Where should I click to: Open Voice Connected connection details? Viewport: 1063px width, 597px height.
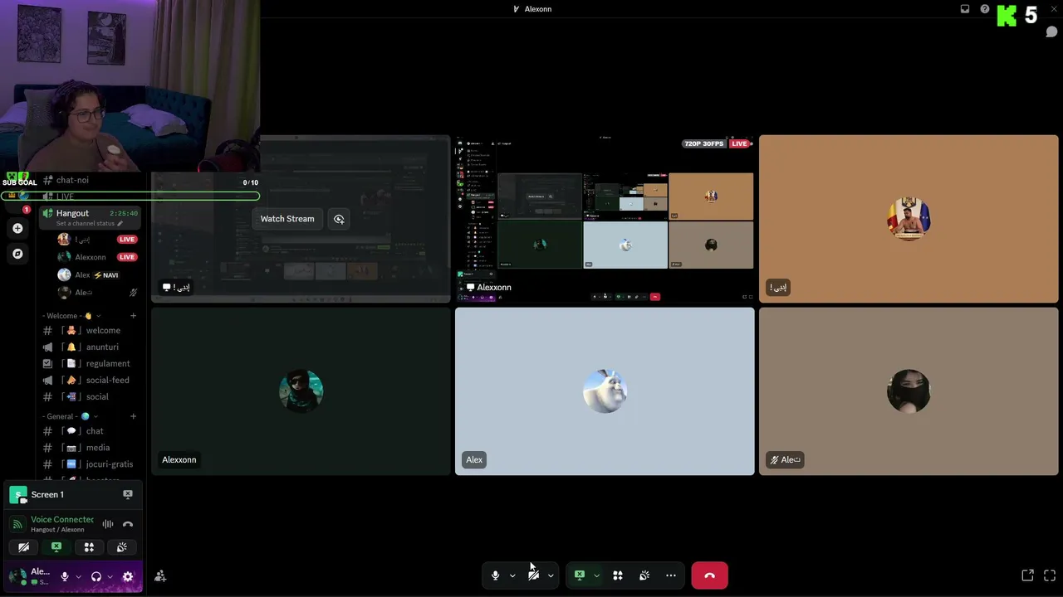point(62,520)
